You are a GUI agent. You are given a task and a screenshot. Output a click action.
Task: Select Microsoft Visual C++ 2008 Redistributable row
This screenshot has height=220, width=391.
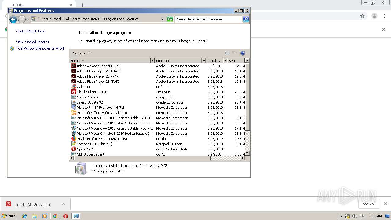(157, 118)
